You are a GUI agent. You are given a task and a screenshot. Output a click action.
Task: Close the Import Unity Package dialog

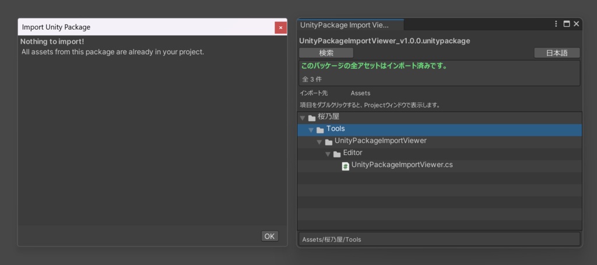[280, 27]
